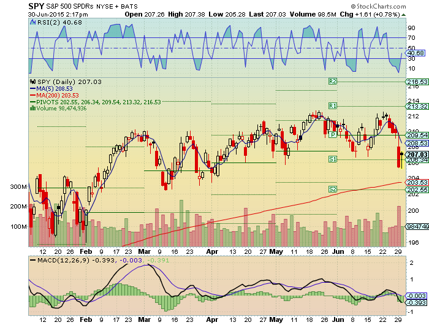This screenshot has width=429, height=325.
Task: Click the Low 205.28 value
Action: tap(227, 14)
